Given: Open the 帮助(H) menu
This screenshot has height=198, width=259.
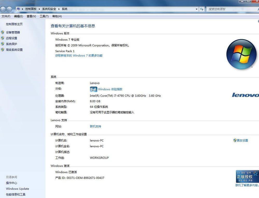Looking at the screenshot, I should coord(57,16).
